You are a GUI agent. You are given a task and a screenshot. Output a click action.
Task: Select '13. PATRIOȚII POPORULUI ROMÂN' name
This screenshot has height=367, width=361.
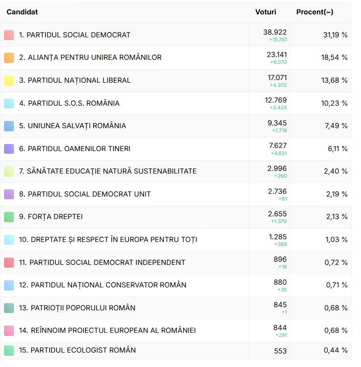click(77, 308)
